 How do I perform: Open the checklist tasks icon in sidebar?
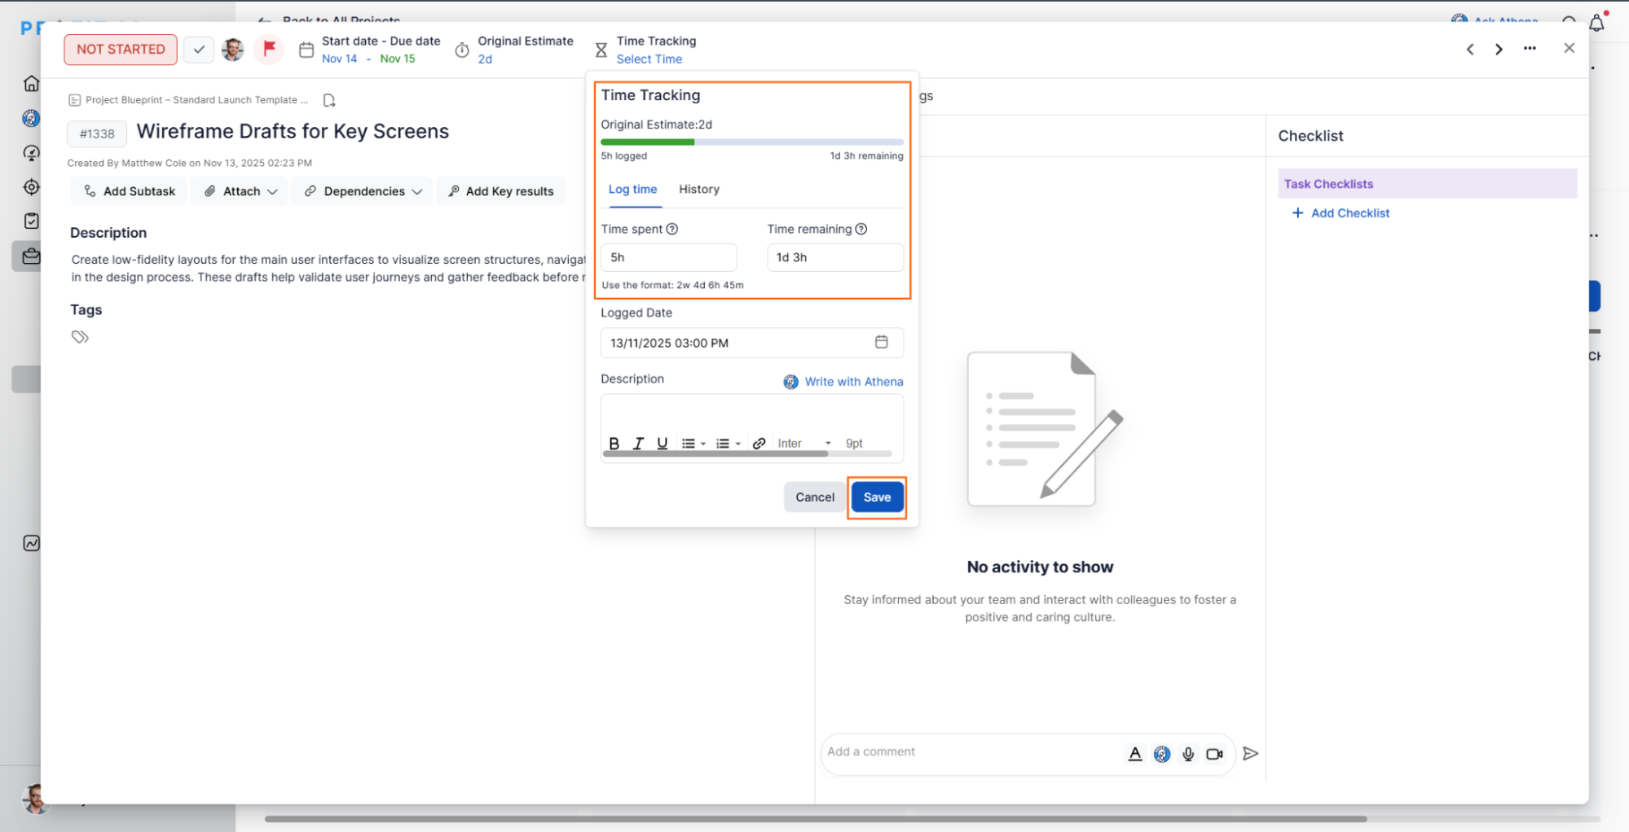point(31,221)
